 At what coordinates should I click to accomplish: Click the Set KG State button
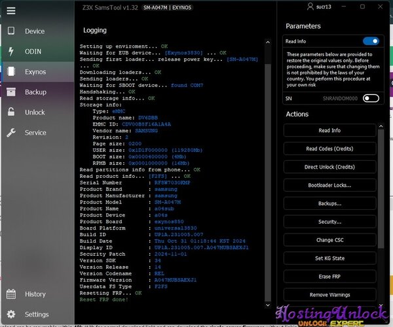[x=329, y=259]
